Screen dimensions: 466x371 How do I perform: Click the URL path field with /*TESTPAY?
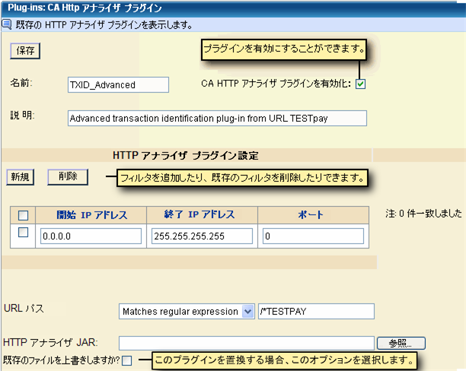[x=316, y=312]
